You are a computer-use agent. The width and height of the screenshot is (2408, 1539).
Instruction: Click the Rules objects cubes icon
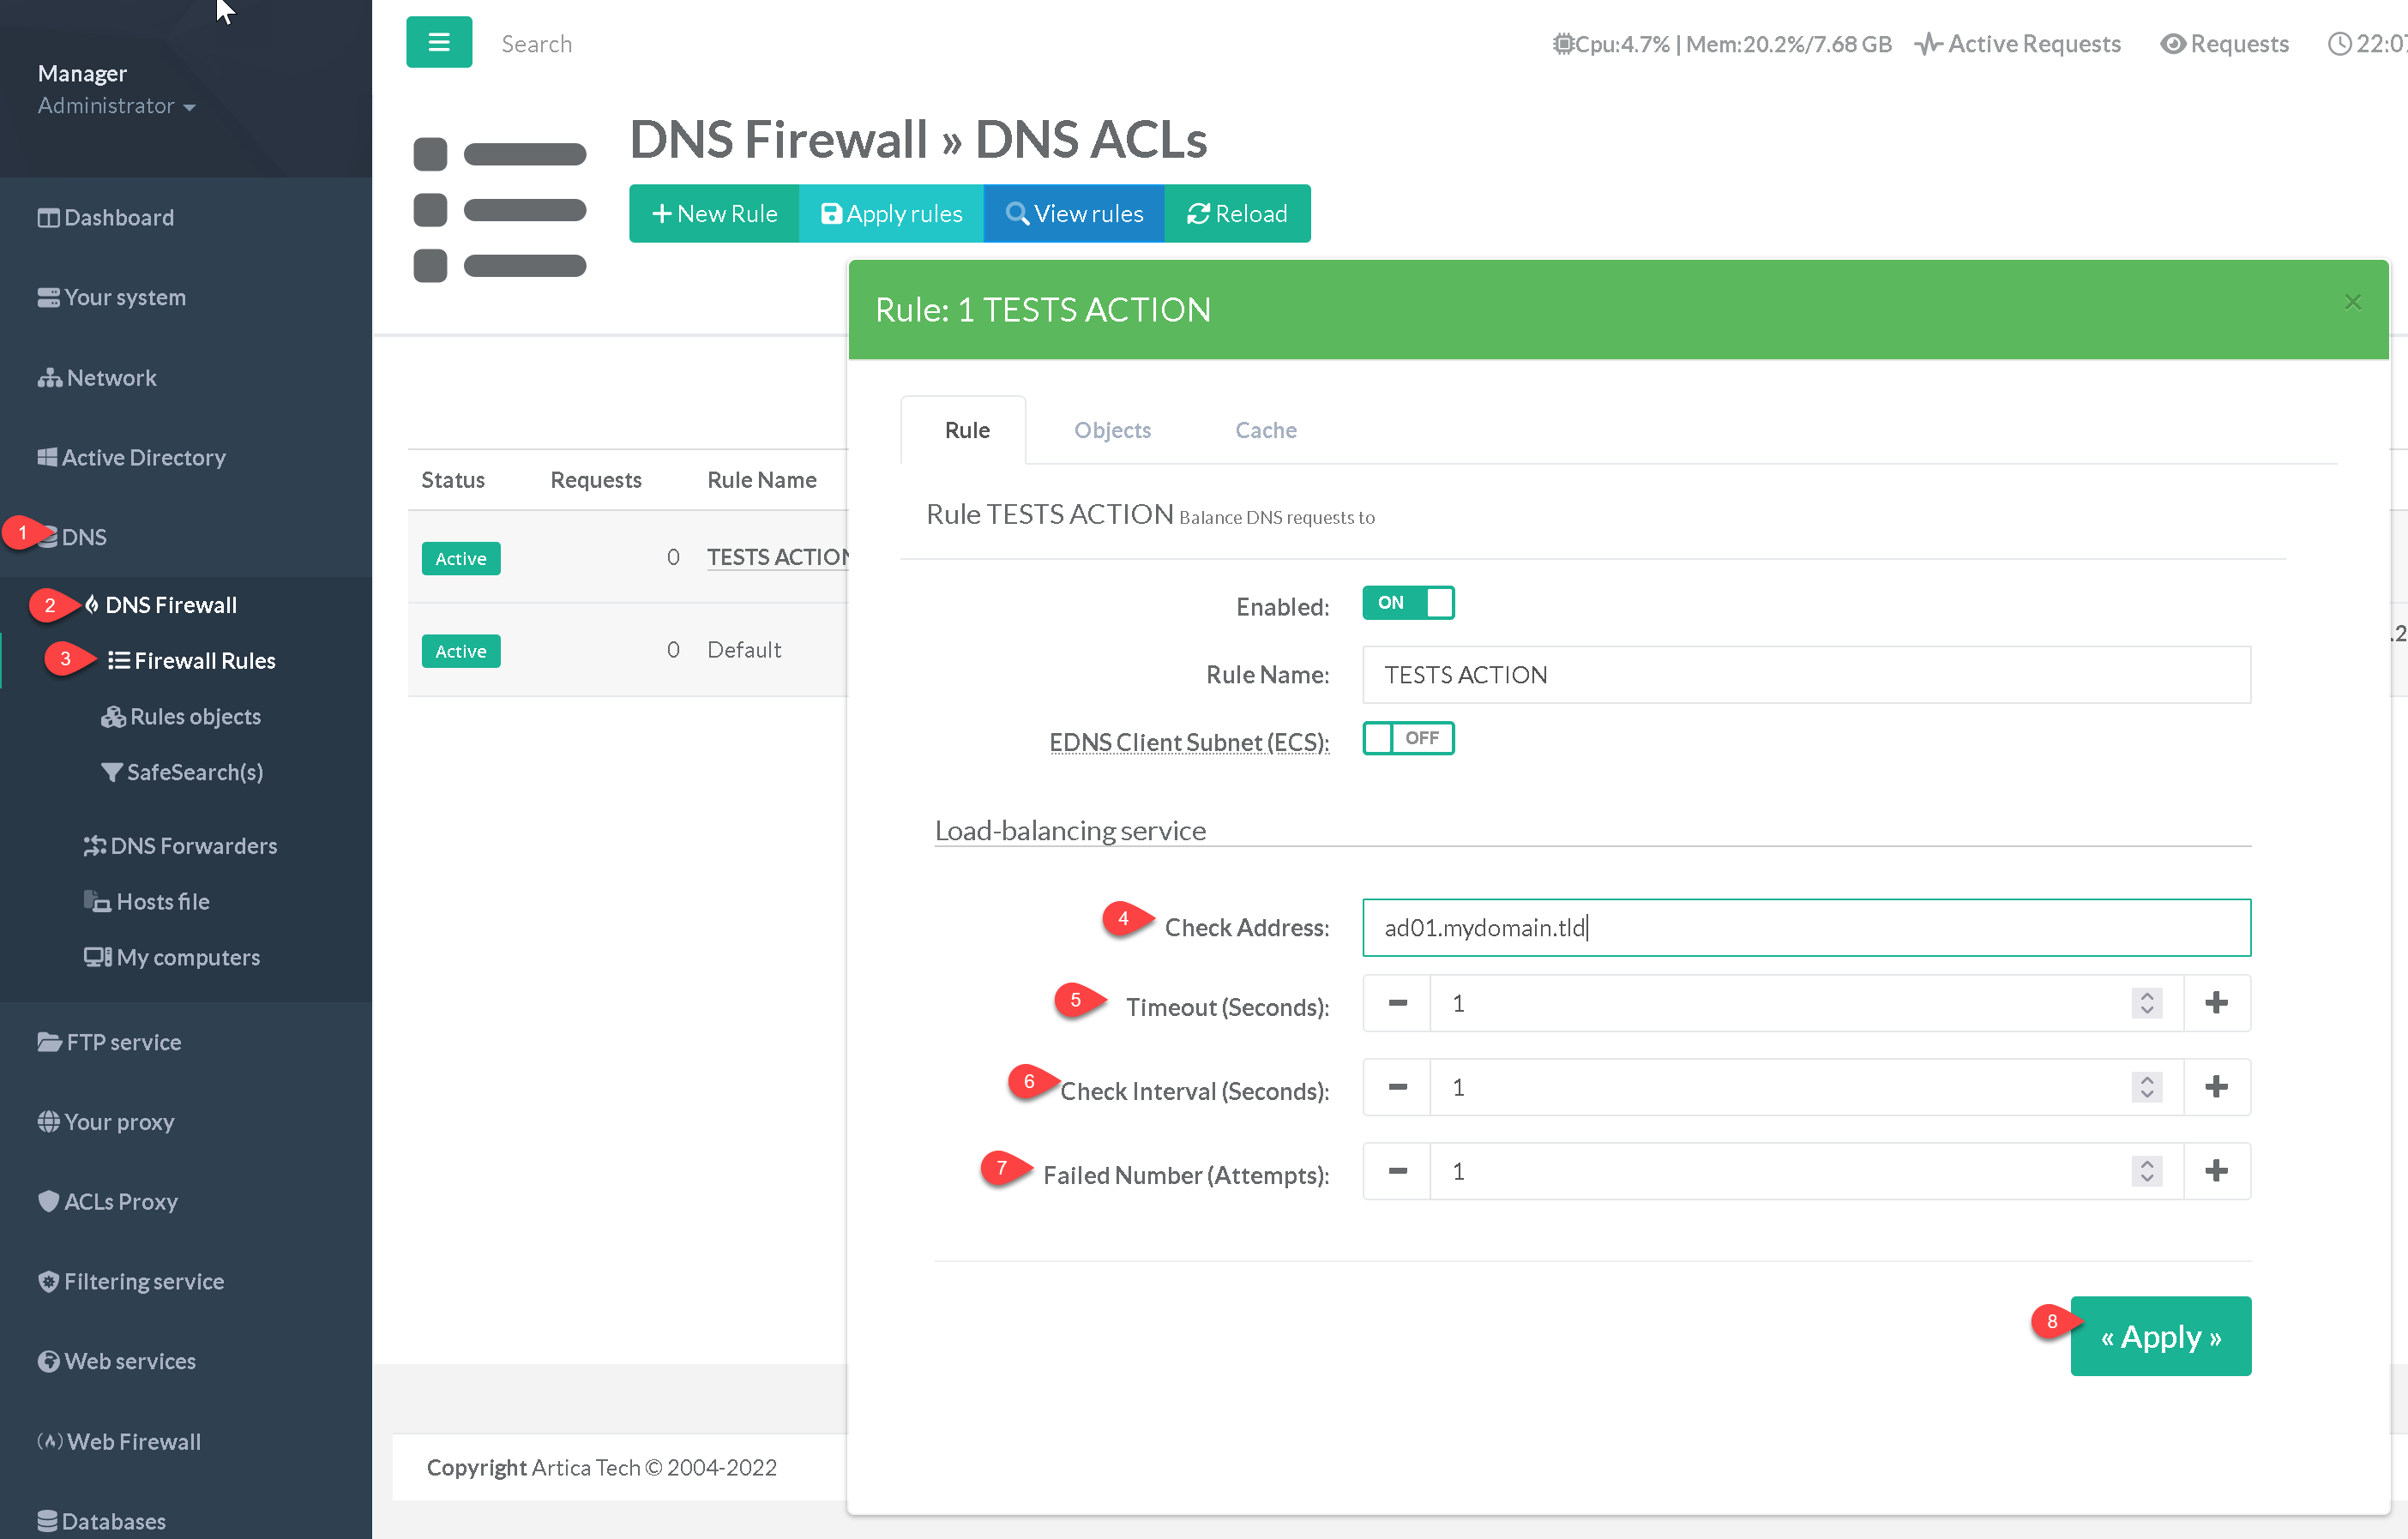pyautogui.click(x=112, y=717)
